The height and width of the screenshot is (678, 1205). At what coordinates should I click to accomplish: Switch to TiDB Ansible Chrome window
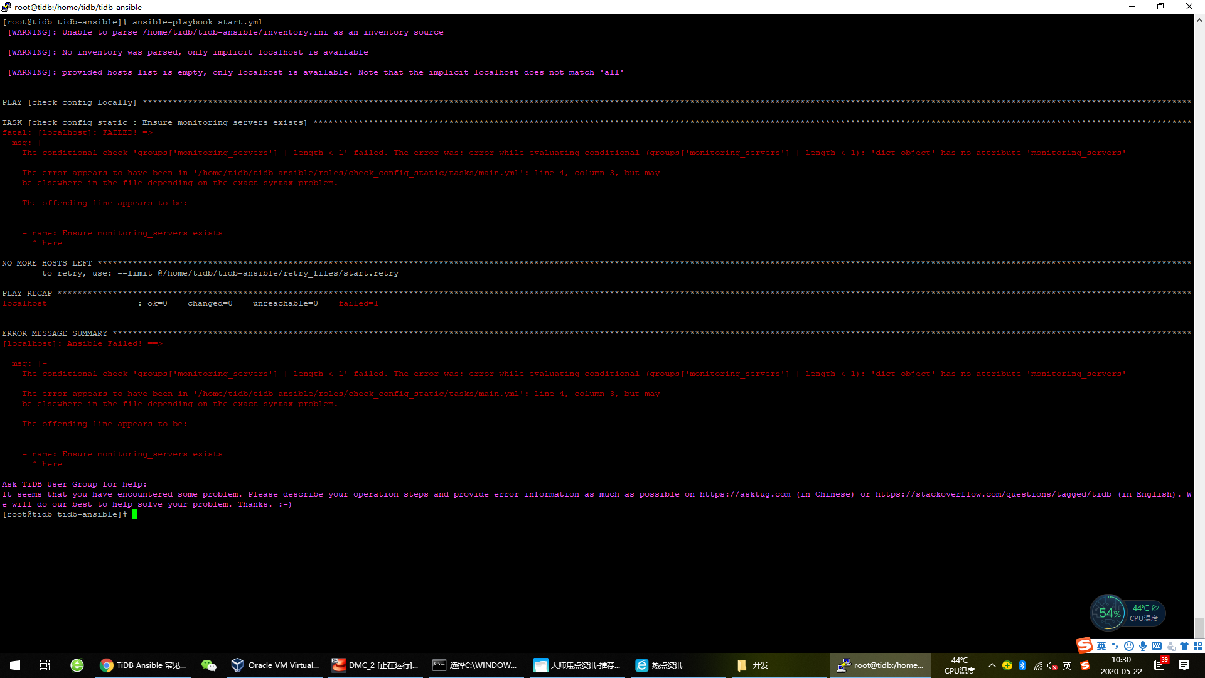144,665
